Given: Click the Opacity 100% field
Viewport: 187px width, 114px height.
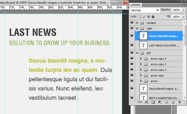Looking at the screenshot, I should [176, 10].
